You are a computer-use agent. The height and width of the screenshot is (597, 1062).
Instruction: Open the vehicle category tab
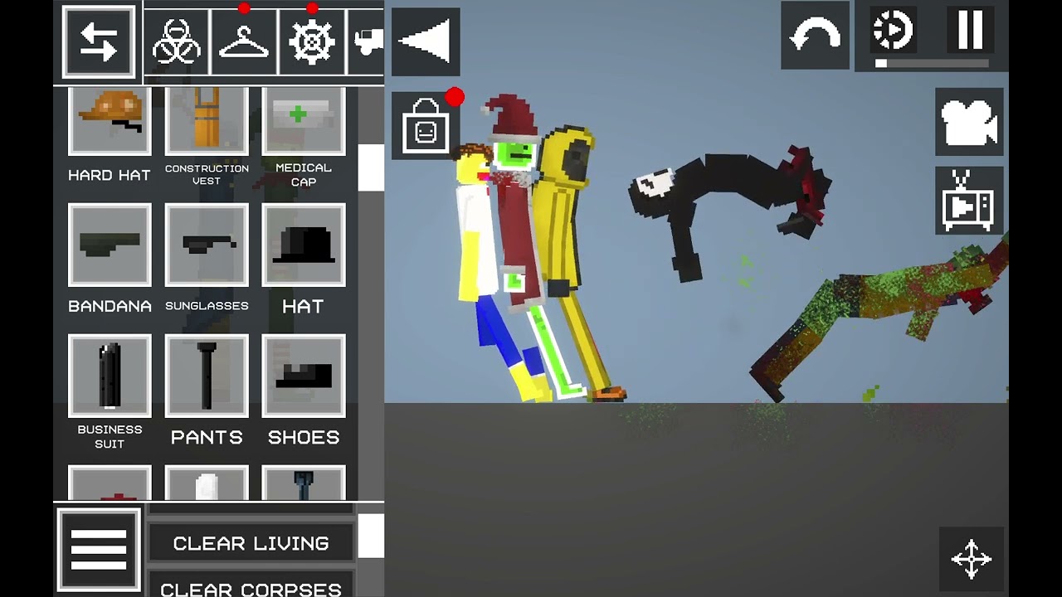pyautogui.click(x=366, y=41)
